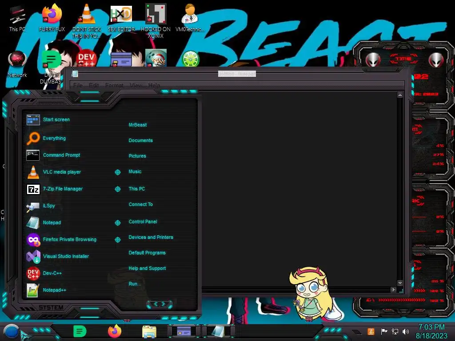Open Pictures from start menu right pane
The image size is (455, 341).
tap(137, 156)
